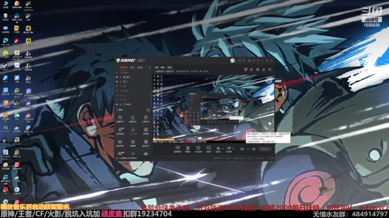Edit the stream title with the pencil icon
The height and width of the screenshot is (218, 389).
[x=173, y=71]
